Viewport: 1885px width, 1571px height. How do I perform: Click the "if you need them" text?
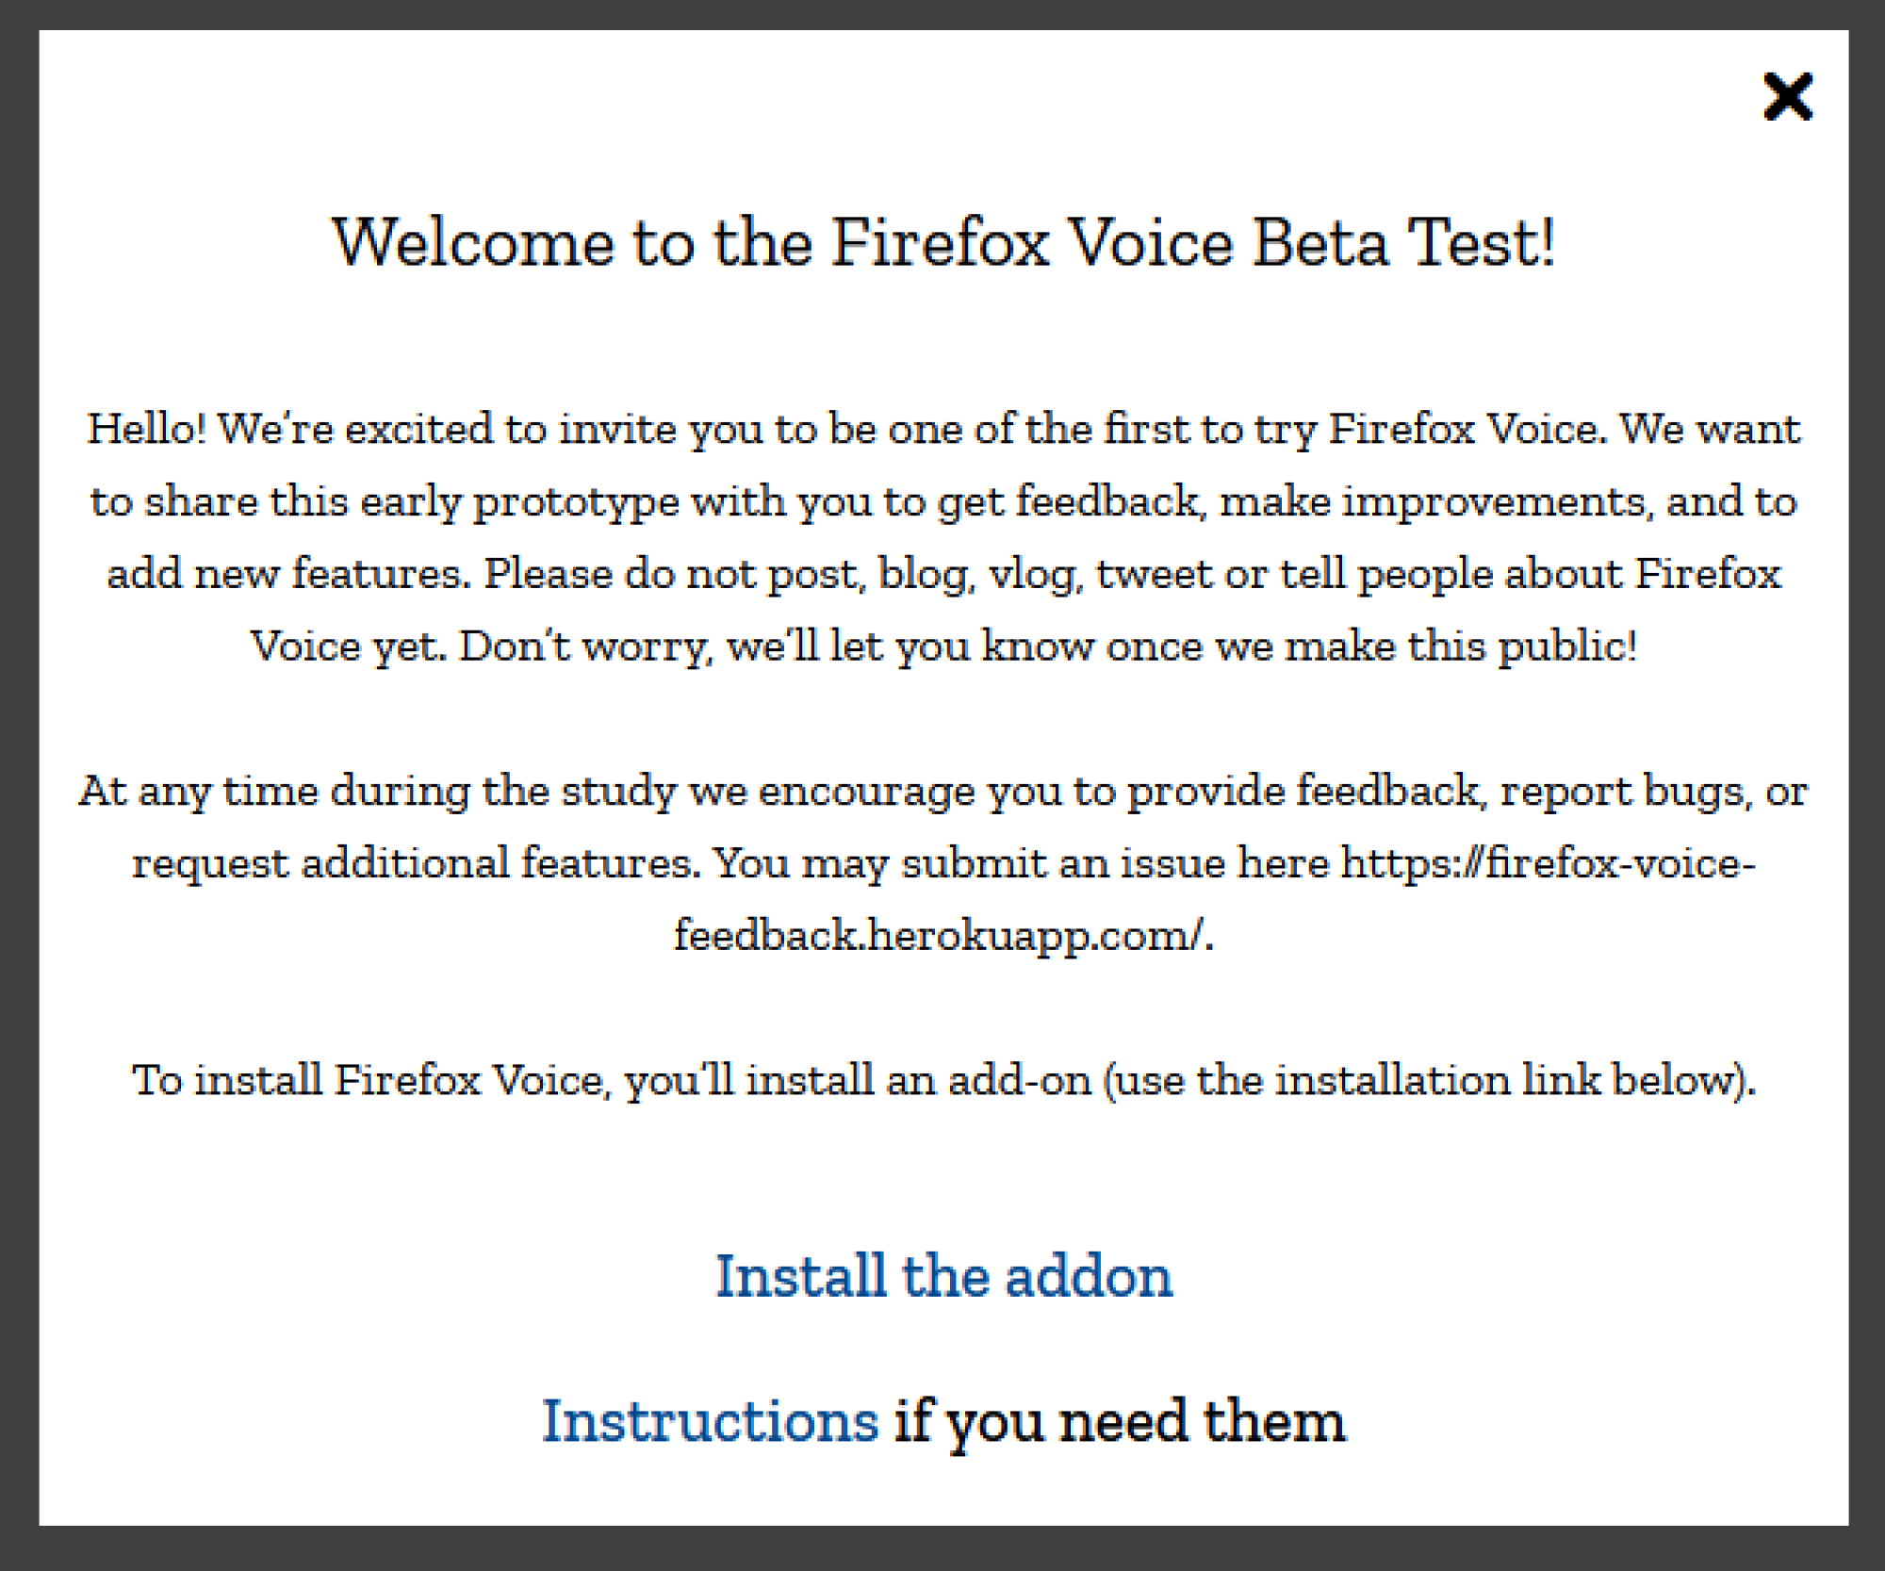pyautogui.click(x=1120, y=1422)
